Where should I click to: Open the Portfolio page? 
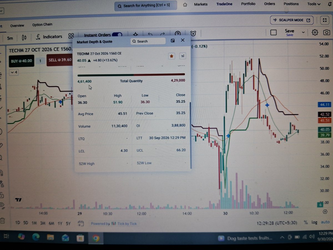[248, 4]
